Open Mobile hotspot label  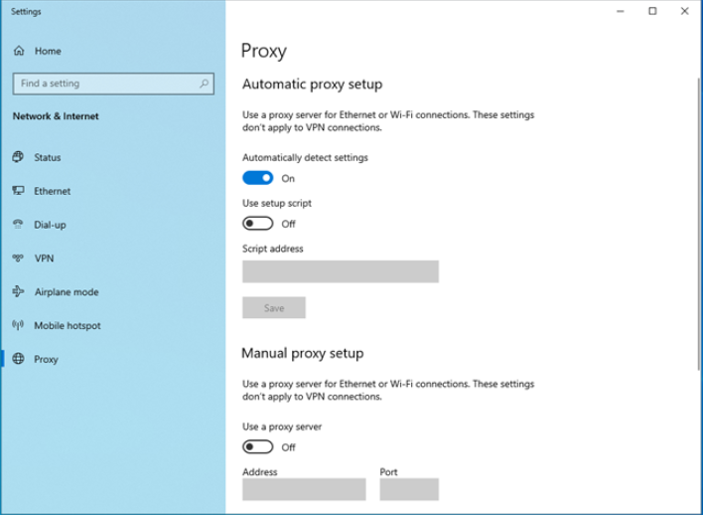click(68, 326)
